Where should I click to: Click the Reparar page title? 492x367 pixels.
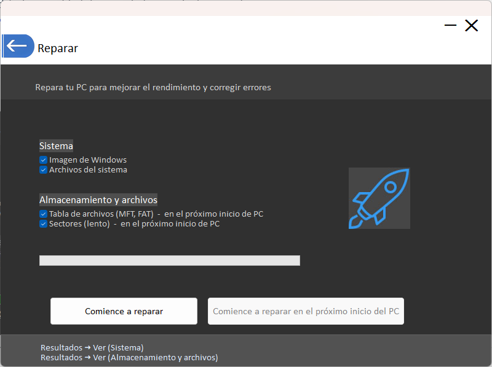click(58, 48)
